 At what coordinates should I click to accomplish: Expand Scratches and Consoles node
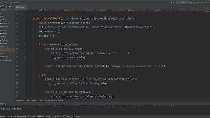pyautogui.click(x=6, y=60)
